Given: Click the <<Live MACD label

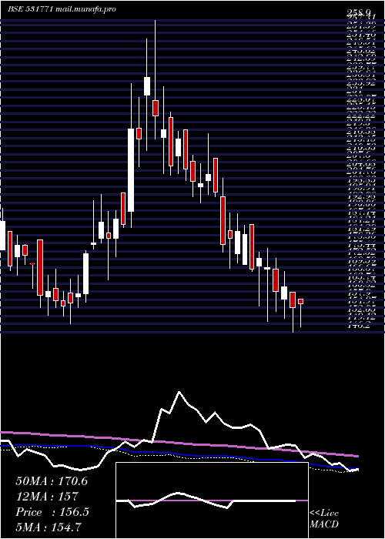Looking at the screenshot, I should tap(324, 519).
